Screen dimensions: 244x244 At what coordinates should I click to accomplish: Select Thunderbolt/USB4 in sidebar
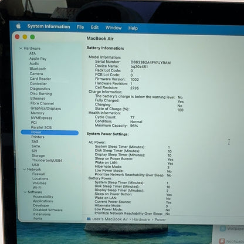click(47, 160)
